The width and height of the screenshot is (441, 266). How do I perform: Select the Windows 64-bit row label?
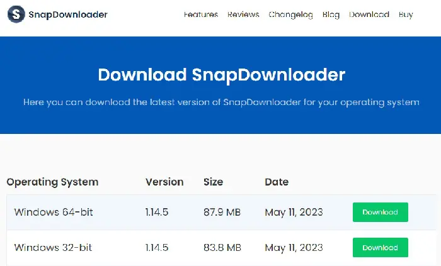pyautogui.click(x=54, y=212)
